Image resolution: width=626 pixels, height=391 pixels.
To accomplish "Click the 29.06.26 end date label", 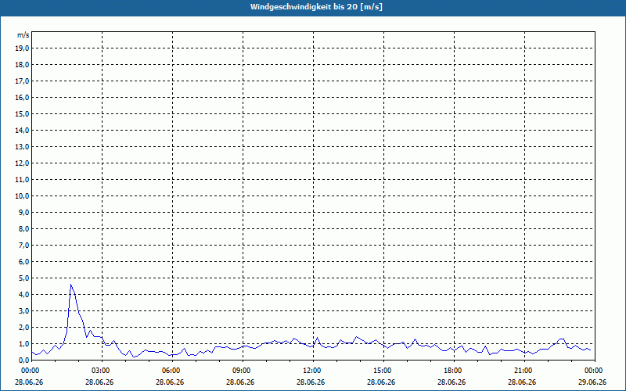I will tap(592, 382).
